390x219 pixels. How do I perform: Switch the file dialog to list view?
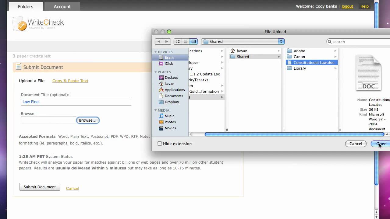click(186, 41)
